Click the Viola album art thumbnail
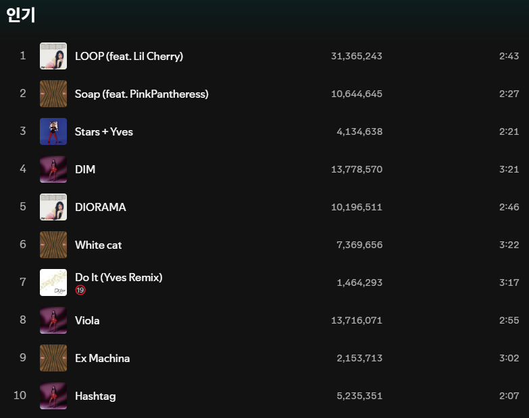Image resolution: width=529 pixels, height=418 pixels. point(53,320)
